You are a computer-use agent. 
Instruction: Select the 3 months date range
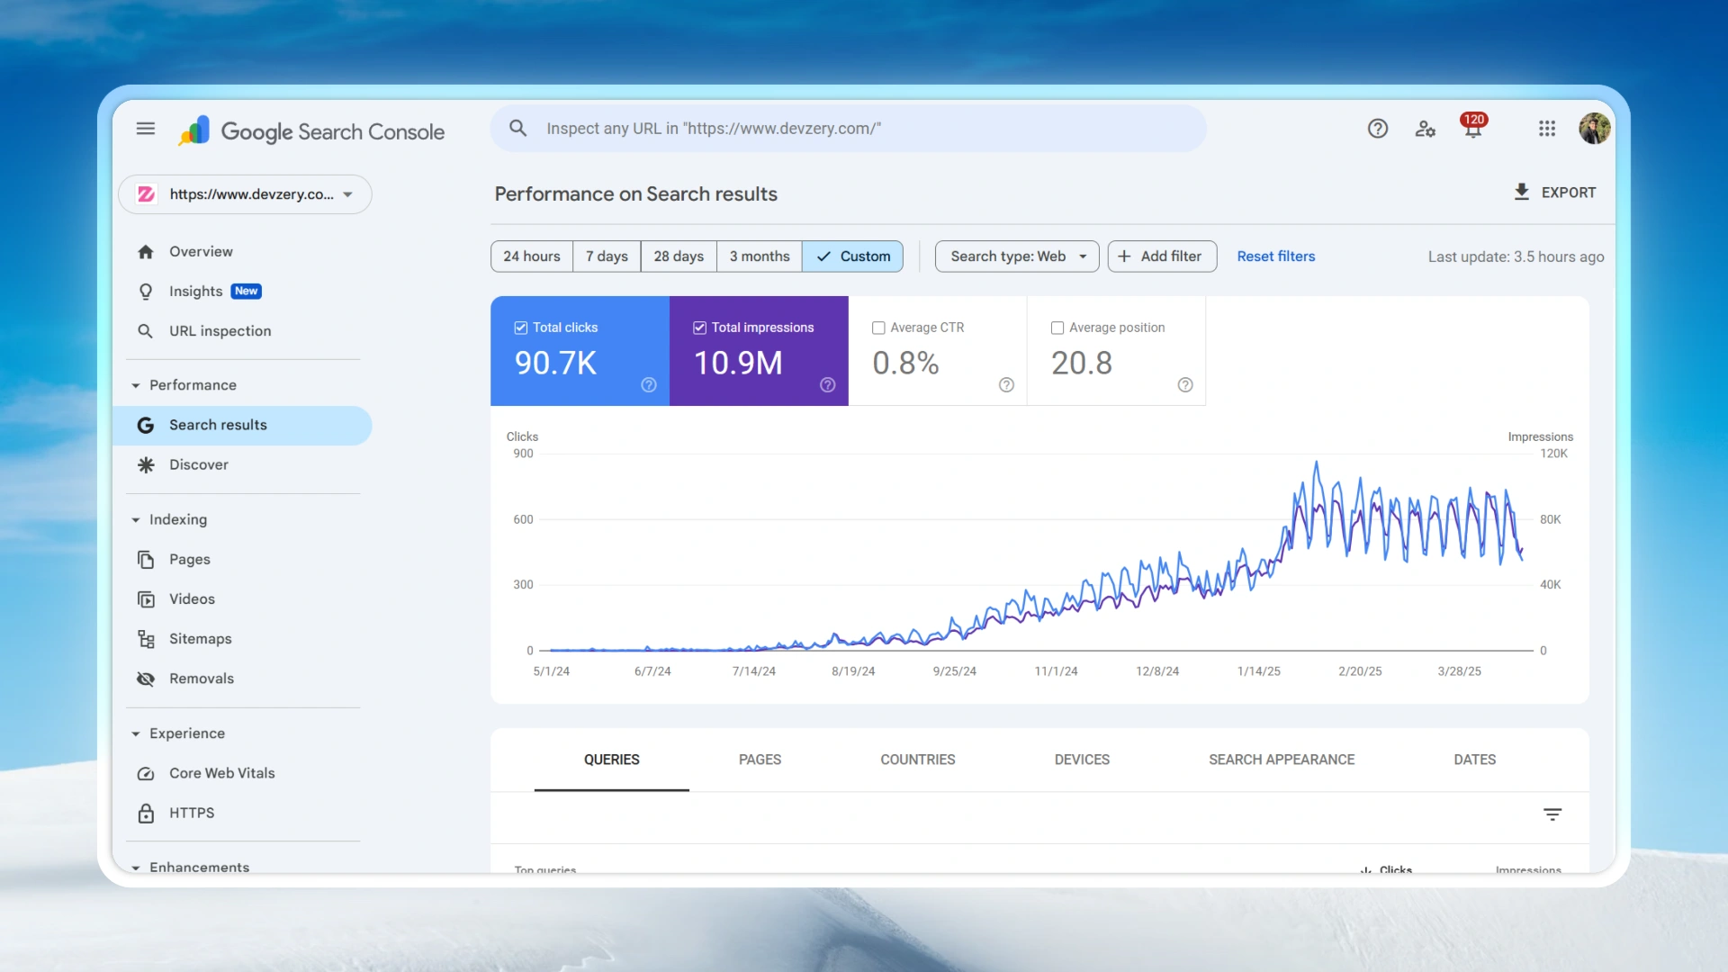click(760, 256)
